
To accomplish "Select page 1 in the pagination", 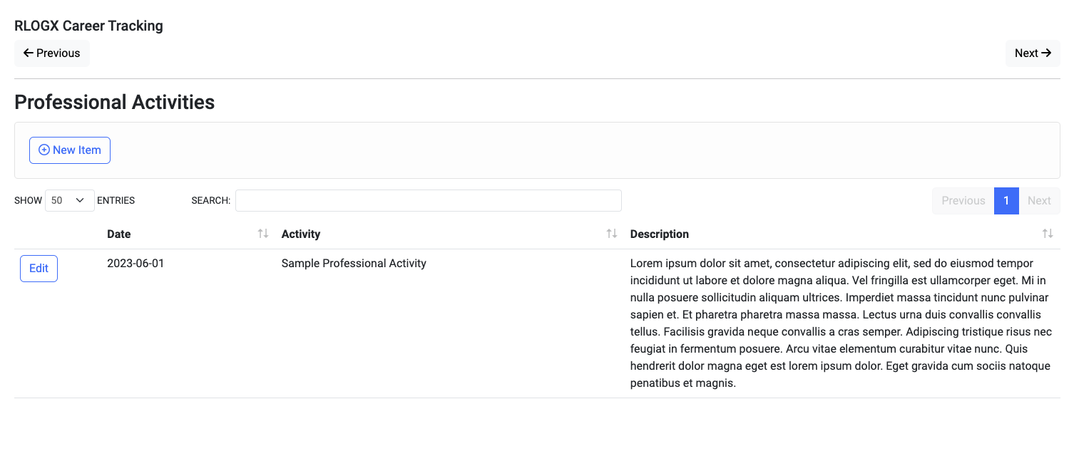I will pos(1006,201).
